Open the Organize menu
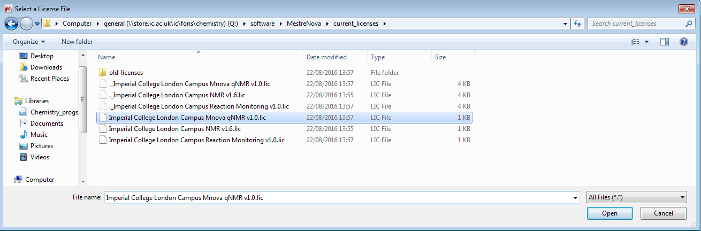This screenshot has width=701, height=231. pyautogui.click(x=29, y=42)
